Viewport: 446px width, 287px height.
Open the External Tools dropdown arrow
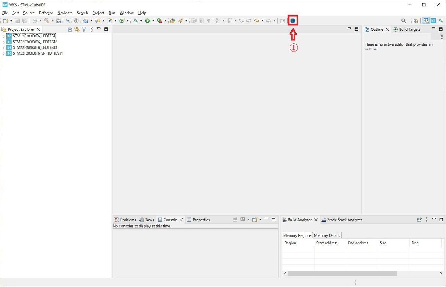coord(165,21)
